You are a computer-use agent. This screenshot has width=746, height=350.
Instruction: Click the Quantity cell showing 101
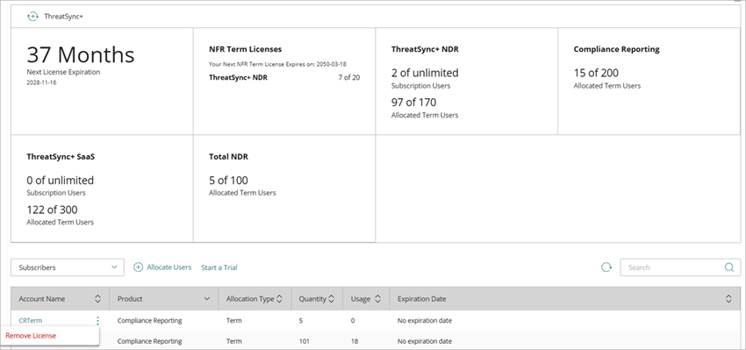[x=304, y=341]
